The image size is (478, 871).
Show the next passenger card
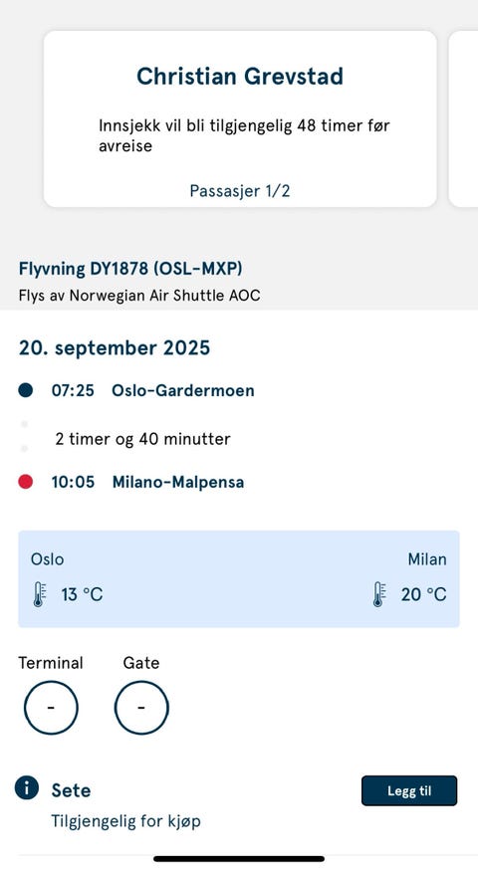(463, 118)
